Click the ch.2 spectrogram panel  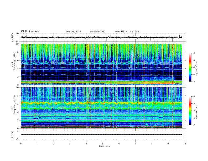[x=101, y=108]
